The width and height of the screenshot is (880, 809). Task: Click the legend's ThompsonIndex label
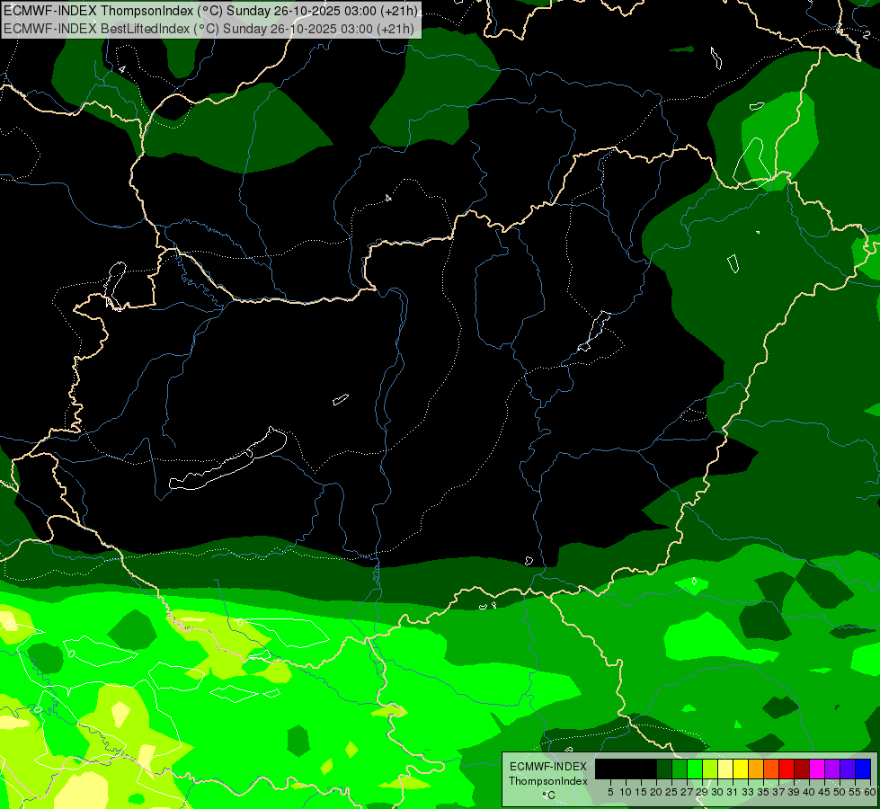(548, 781)
